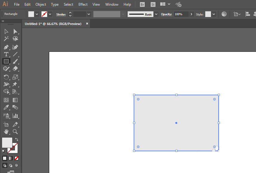Viewport: 256px width, 173px height.
Task: Pick the Eyedropper tool
Action: (x=6, y=107)
